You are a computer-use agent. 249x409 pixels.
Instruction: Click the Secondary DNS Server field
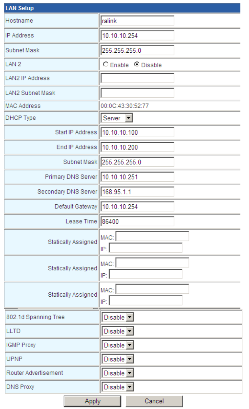point(137,192)
